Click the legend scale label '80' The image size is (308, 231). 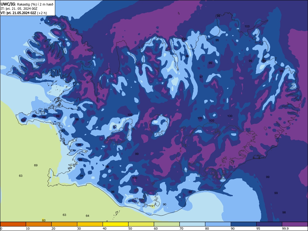[207, 229]
